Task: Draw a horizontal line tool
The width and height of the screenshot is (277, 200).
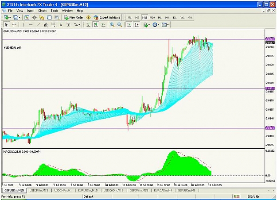Action: click(x=31, y=25)
